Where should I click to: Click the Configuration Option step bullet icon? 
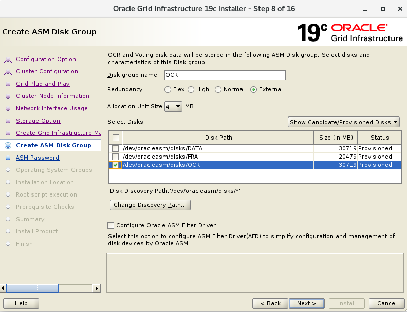[8, 60]
